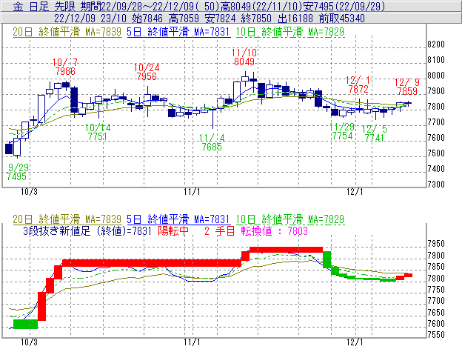Click the tall green block in the lower chart
The width and height of the screenshot is (462, 352).
[x=327, y=259]
